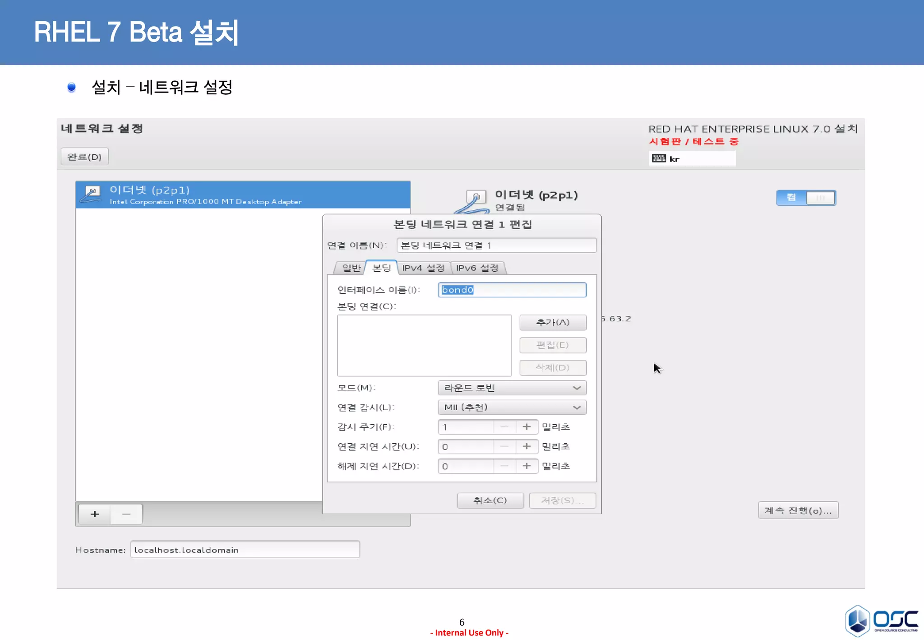Decrease 해제 지연 시간 with minus
924x640 pixels.
coord(504,466)
